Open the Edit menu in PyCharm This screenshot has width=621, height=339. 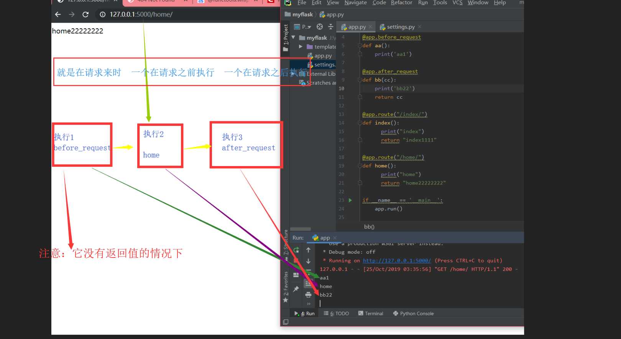pos(317,3)
